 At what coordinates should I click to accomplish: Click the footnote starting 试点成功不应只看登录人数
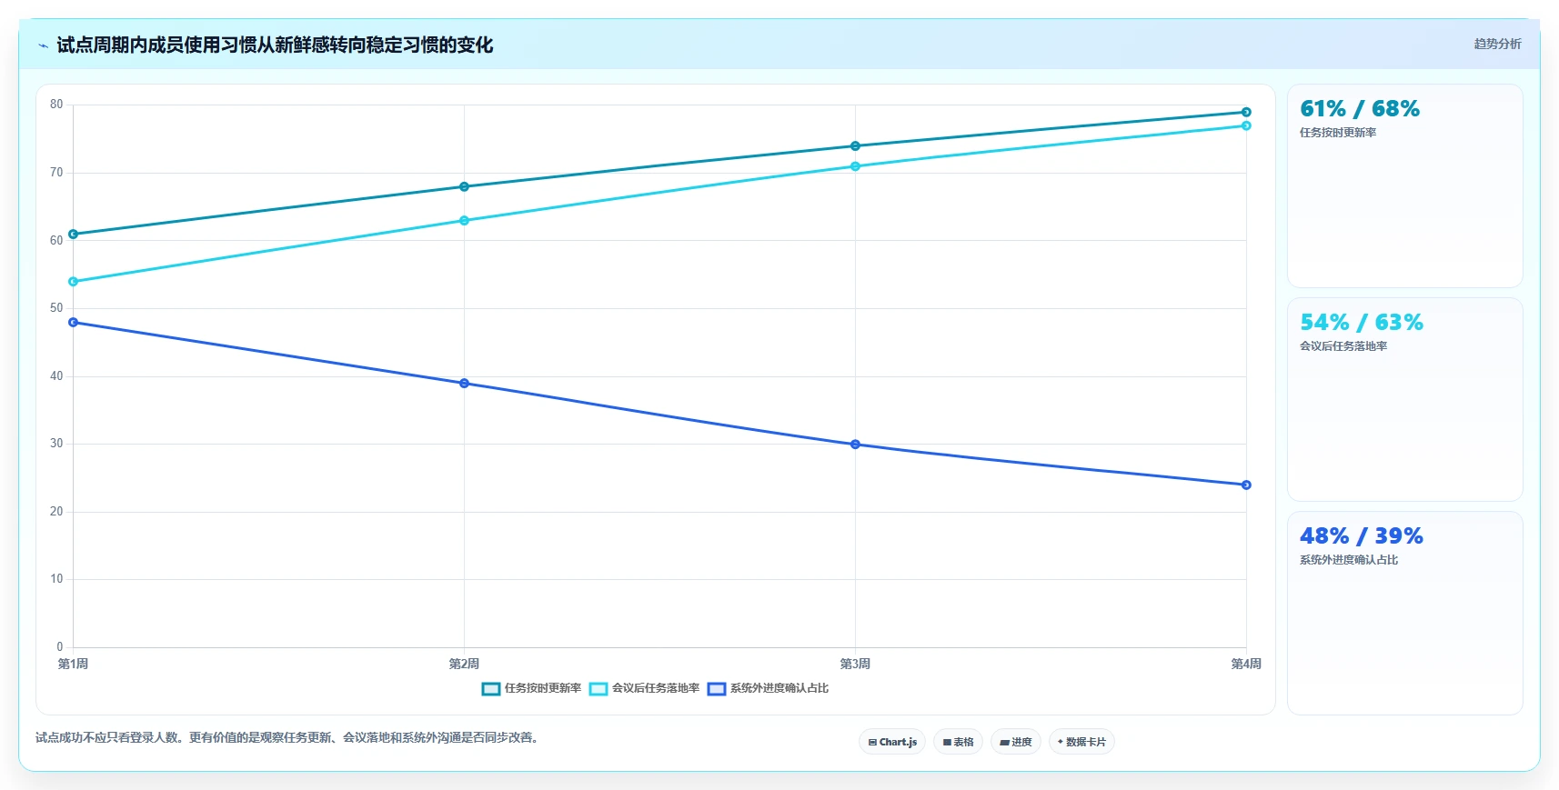pyautogui.click(x=289, y=738)
